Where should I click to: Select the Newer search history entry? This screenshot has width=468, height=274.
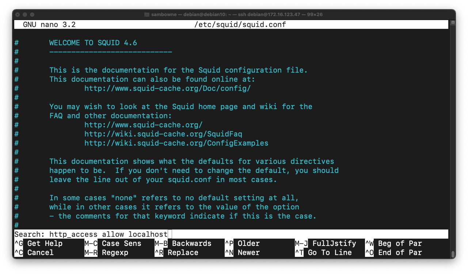248,252
